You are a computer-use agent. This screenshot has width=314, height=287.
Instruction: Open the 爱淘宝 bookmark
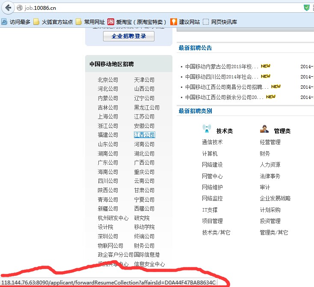137,22
